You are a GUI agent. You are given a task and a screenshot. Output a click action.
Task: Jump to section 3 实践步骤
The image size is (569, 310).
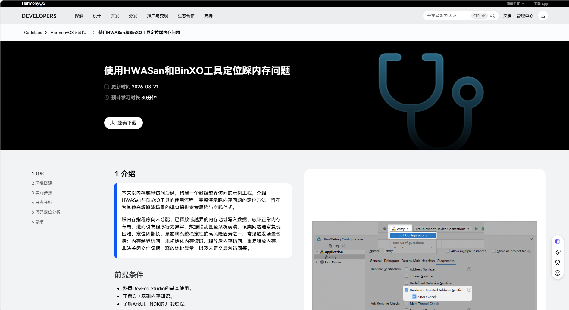tap(42, 193)
